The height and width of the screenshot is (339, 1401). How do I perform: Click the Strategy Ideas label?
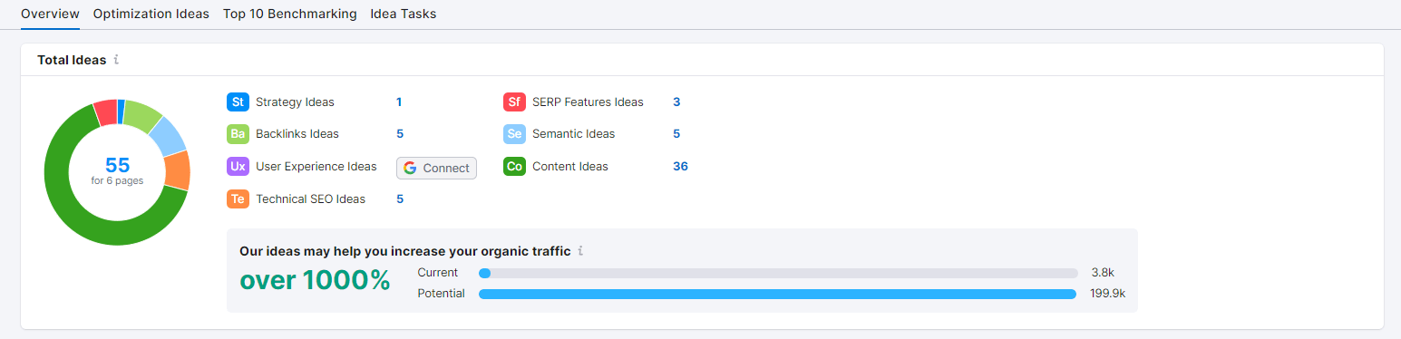click(x=295, y=102)
